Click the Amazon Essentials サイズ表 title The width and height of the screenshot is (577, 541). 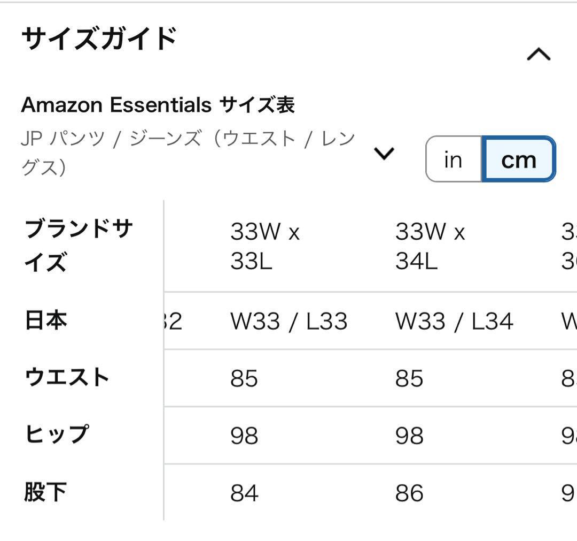[158, 105]
